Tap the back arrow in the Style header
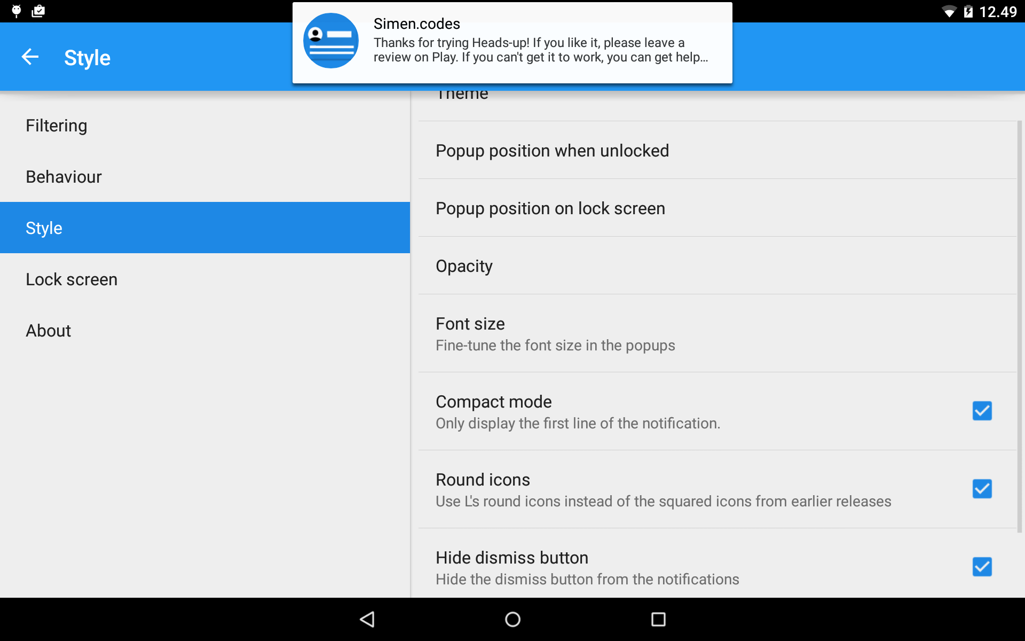Image resolution: width=1025 pixels, height=641 pixels. point(30,57)
